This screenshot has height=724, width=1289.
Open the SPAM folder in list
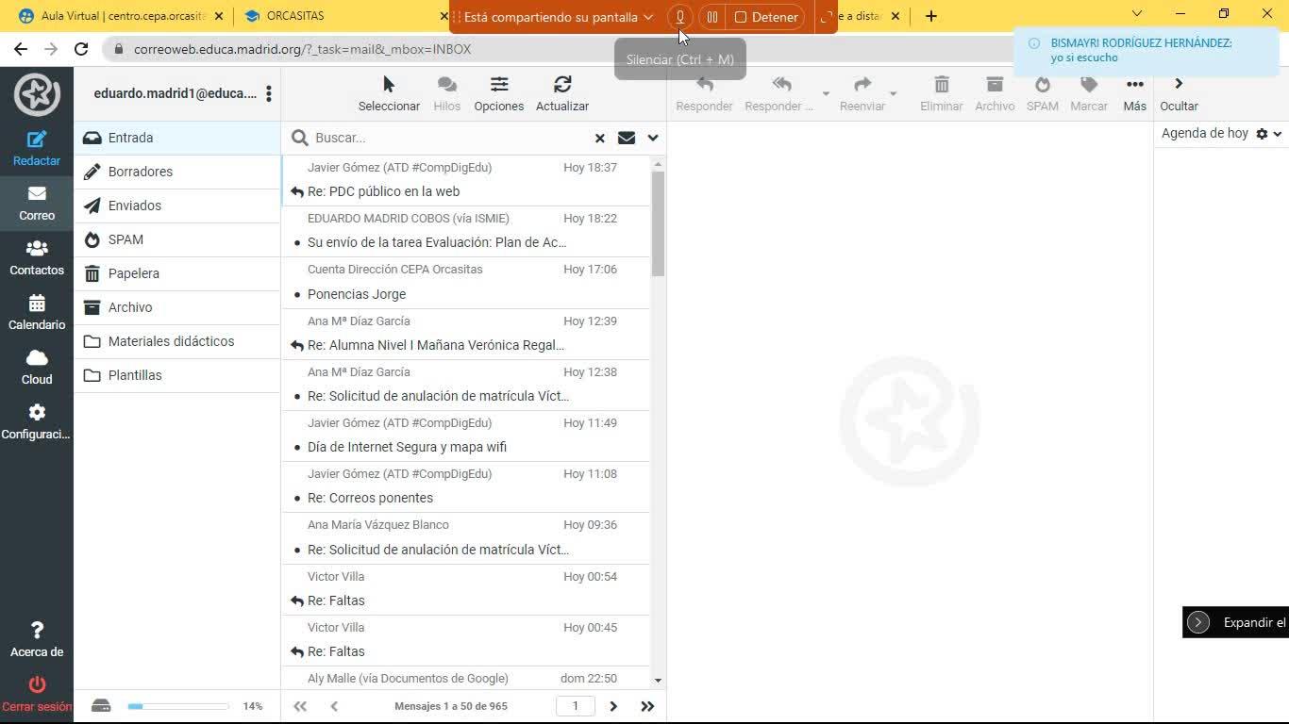click(x=177, y=239)
